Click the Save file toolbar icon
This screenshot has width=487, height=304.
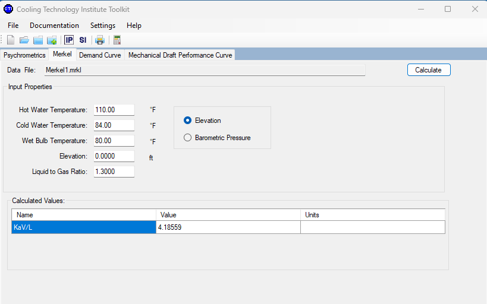pos(38,40)
